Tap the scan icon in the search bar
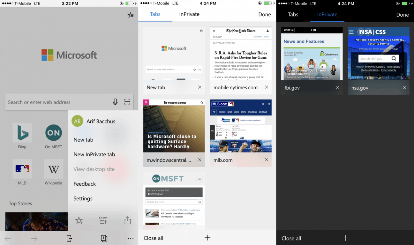The width and height of the screenshot is (414, 245). pyautogui.click(x=127, y=102)
